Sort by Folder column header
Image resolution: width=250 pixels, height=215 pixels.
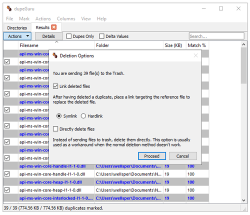click(x=129, y=45)
